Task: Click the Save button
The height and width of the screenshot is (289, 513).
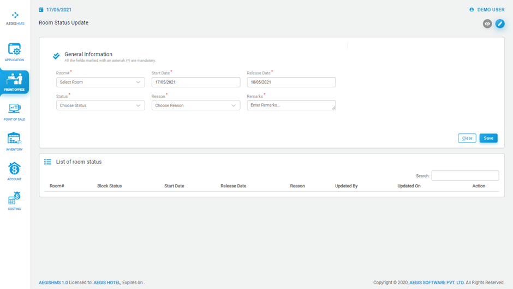Action: (488, 138)
